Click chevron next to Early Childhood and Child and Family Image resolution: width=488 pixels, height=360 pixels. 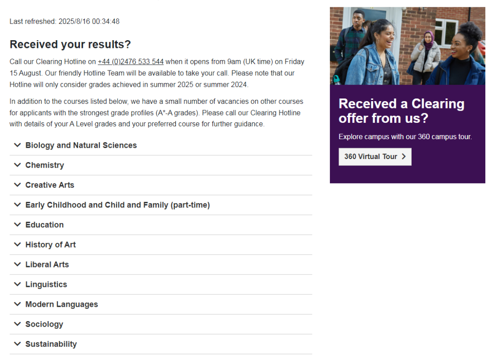[18, 205]
